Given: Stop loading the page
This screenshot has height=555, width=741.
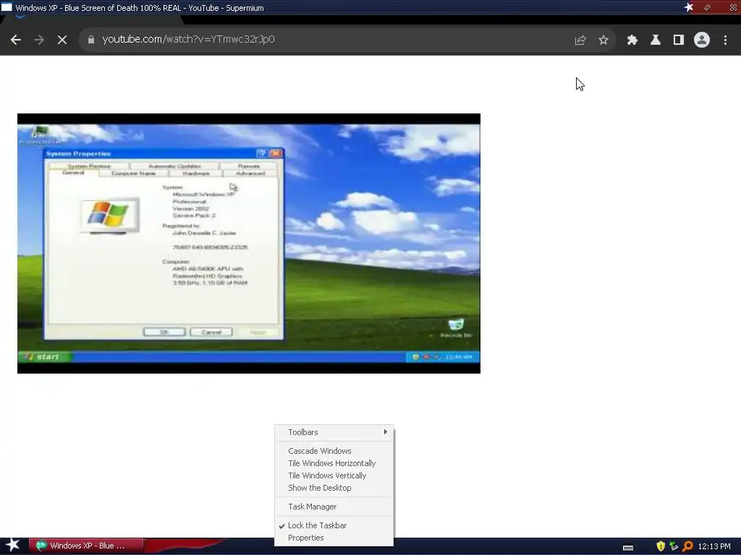Looking at the screenshot, I should 62,40.
